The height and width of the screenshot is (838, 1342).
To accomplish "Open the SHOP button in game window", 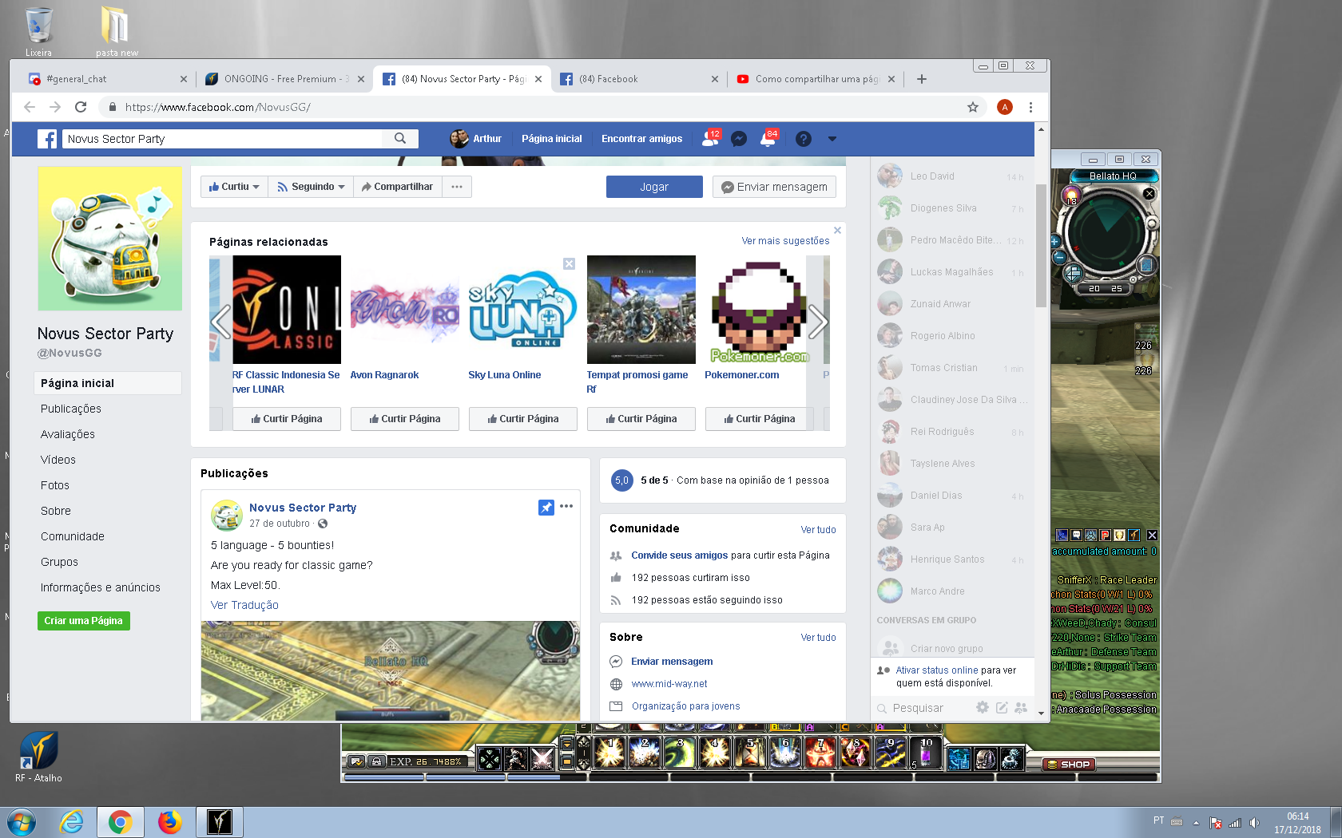I will [x=1069, y=764].
